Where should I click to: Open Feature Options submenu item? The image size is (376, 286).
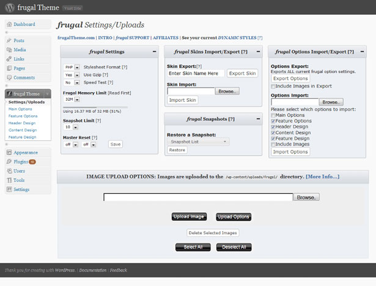(x=23, y=116)
